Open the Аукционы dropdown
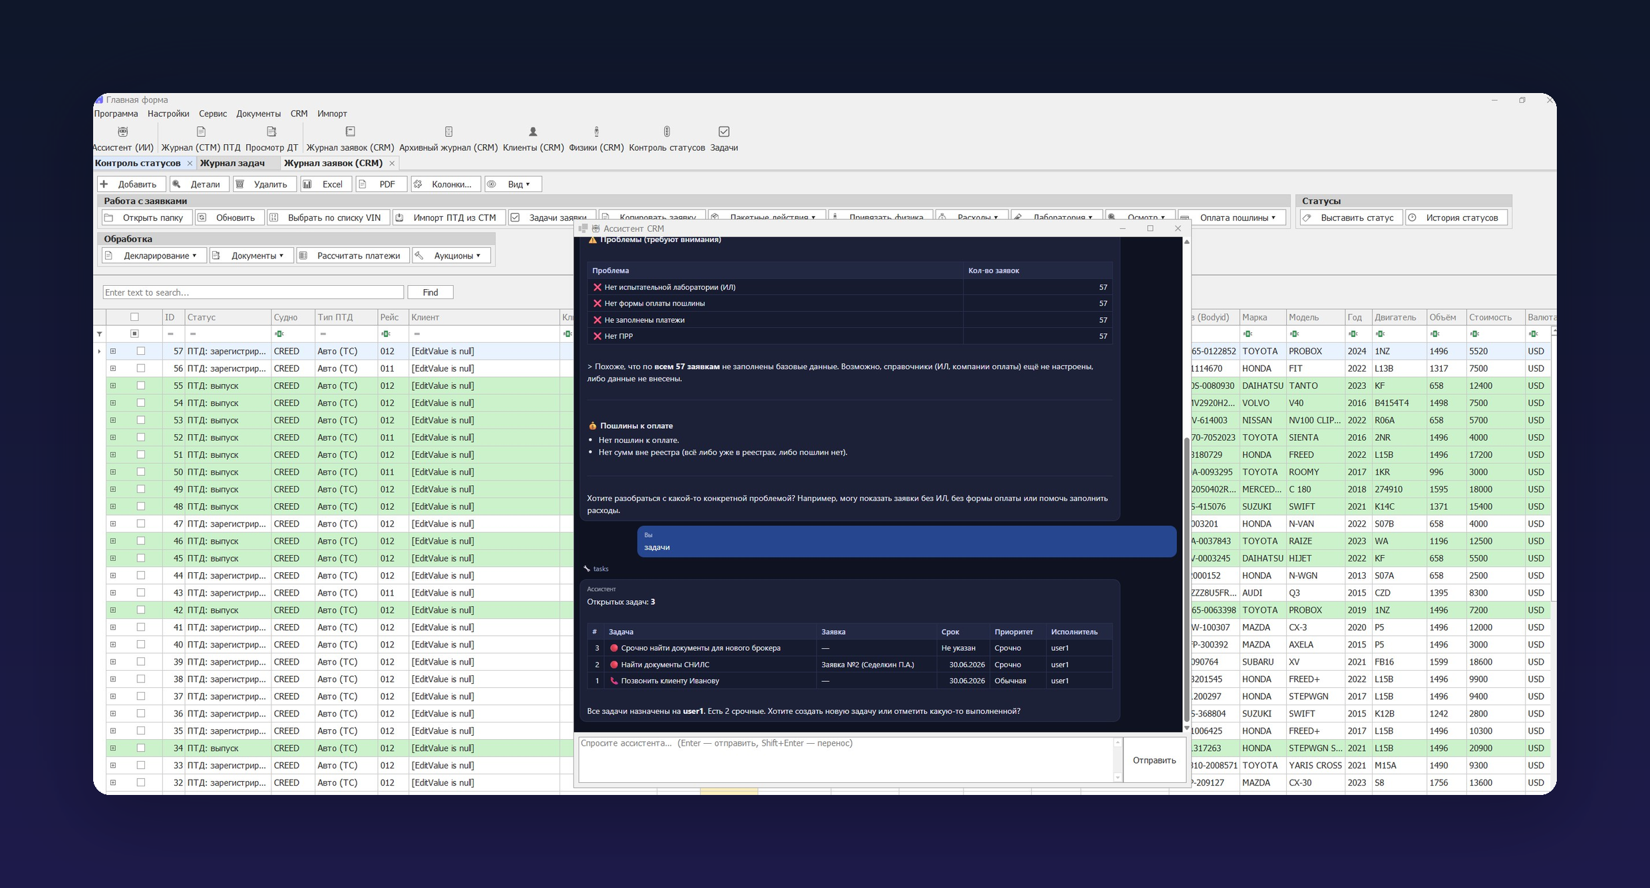Viewport: 1650px width, 888px height. point(452,255)
